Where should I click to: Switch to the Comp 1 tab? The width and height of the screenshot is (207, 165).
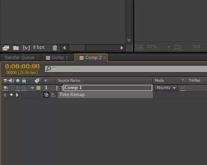[x=57, y=57]
